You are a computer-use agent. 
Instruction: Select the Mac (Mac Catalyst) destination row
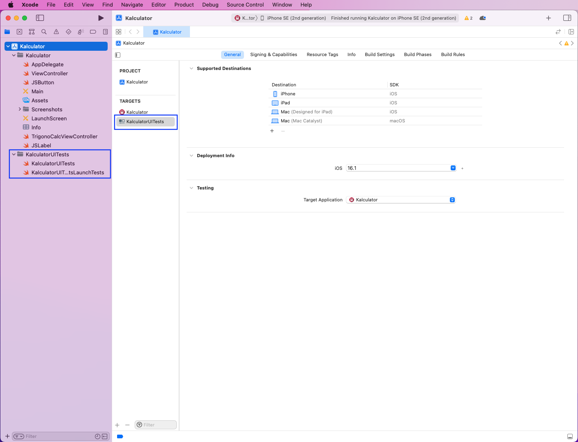coord(375,121)
